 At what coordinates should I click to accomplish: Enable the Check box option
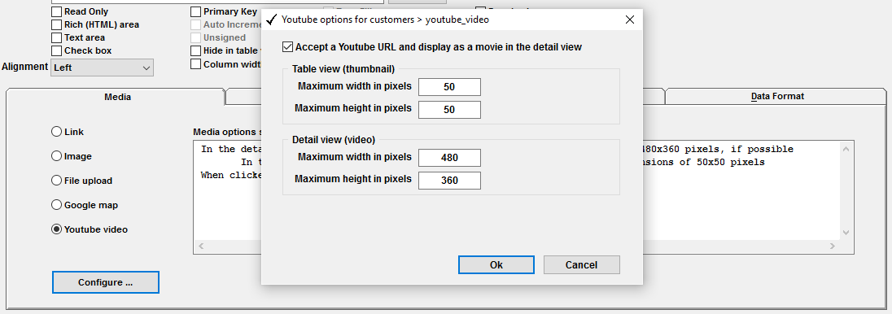56,51
